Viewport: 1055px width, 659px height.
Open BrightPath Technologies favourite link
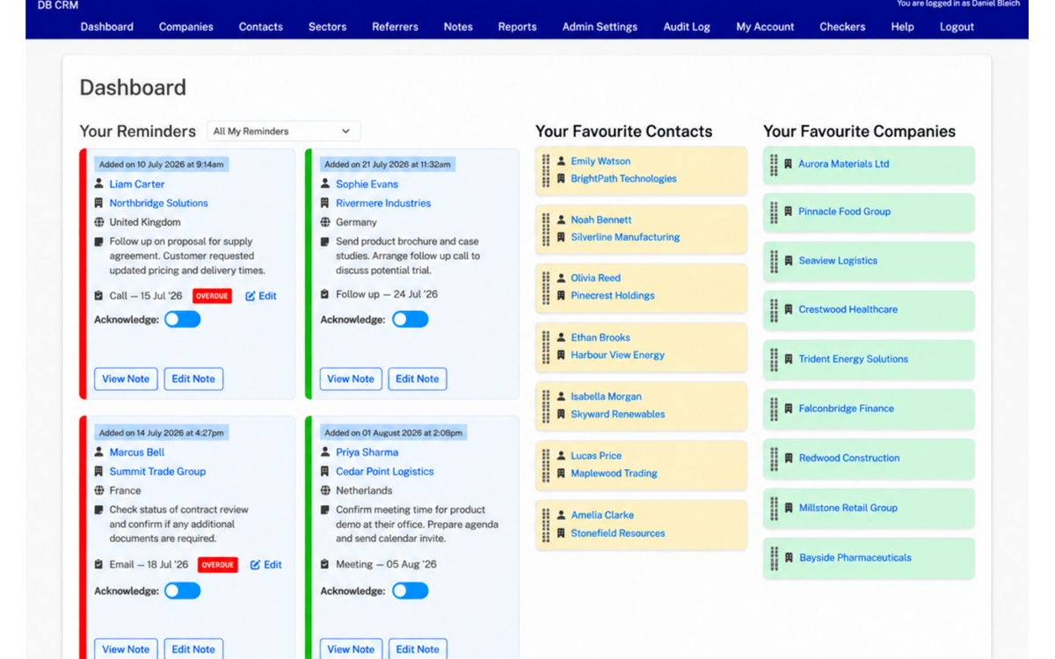623,178
